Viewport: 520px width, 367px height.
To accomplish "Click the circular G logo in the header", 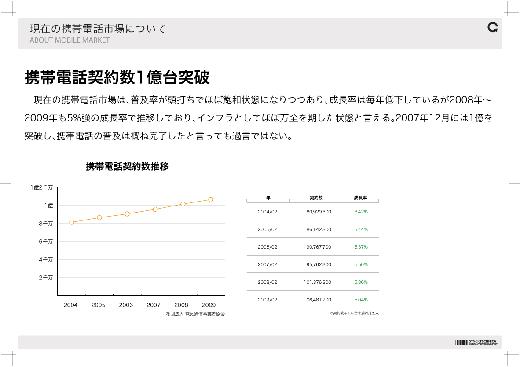I will [x=492, y=28].
